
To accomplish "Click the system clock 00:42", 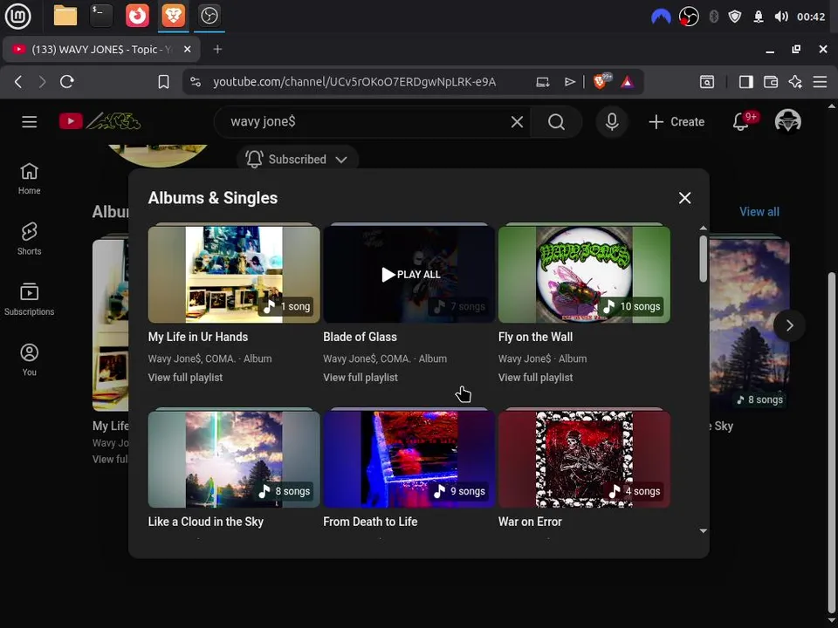I will [811, 17].
